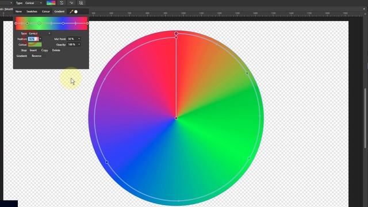Switch to the Colour tab
Viewport: 368px width, 207px height.
(x=46, y=11)
